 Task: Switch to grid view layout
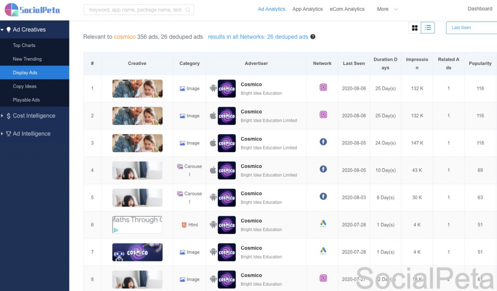point(414,28)
